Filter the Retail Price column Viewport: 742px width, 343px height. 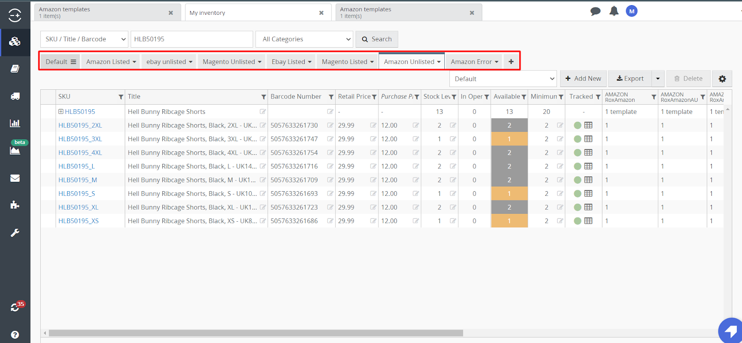374,97
